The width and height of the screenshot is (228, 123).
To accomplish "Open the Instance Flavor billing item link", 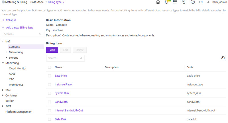I will (64, 84).
